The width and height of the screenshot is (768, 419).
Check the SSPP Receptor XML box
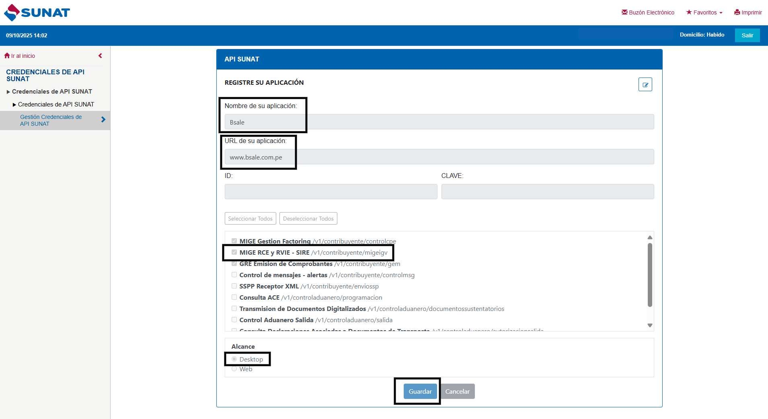point(234,286)
